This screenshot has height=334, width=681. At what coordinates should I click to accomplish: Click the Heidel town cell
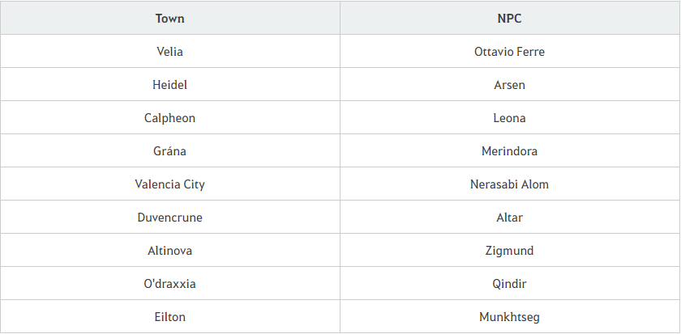tap(169, 84)
